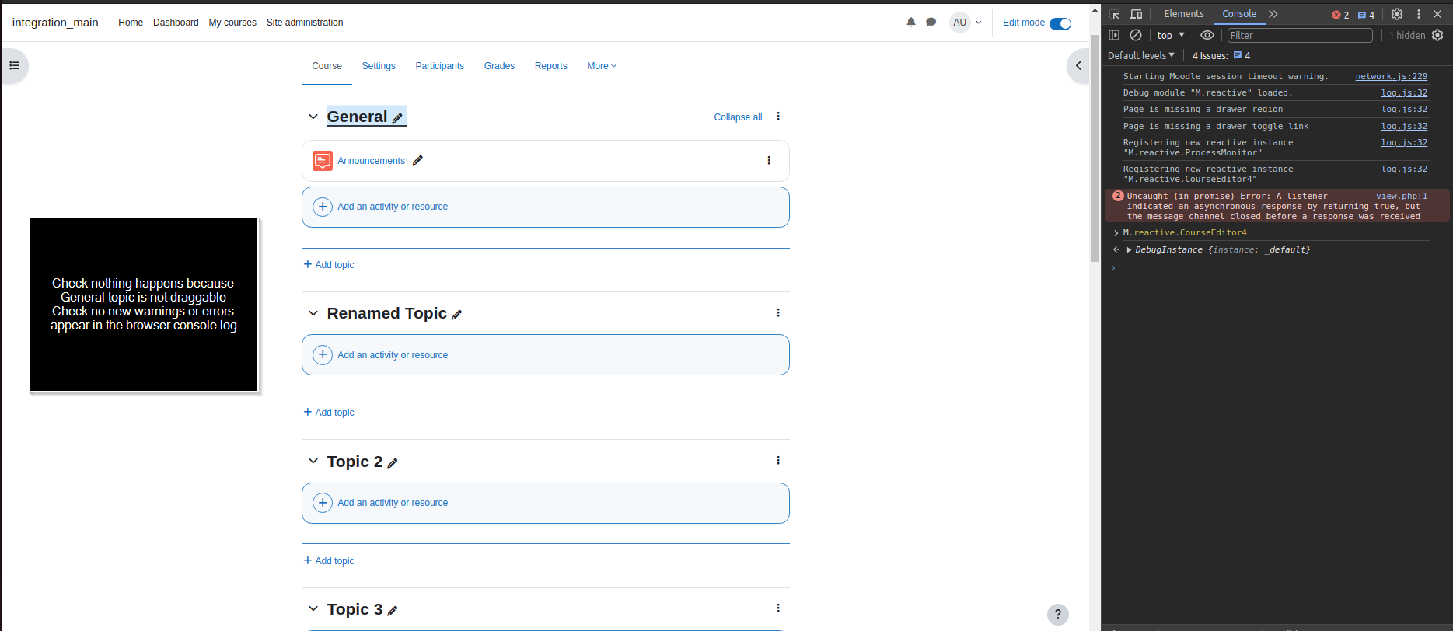Click the DevTools issues count badge
This screenshot has height=631, width=1453.
tap(1367, 15)
